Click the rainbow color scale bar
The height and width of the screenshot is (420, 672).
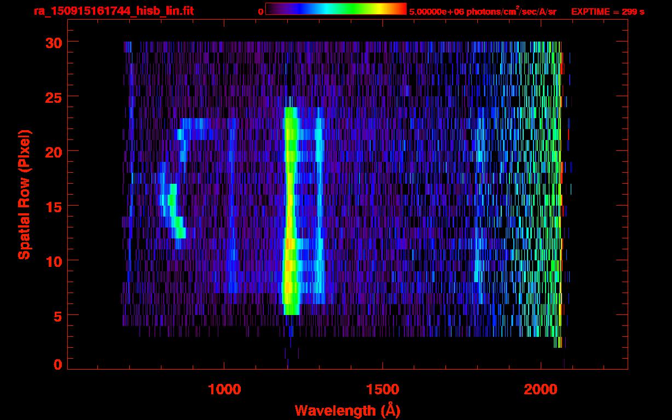point(335,9)
